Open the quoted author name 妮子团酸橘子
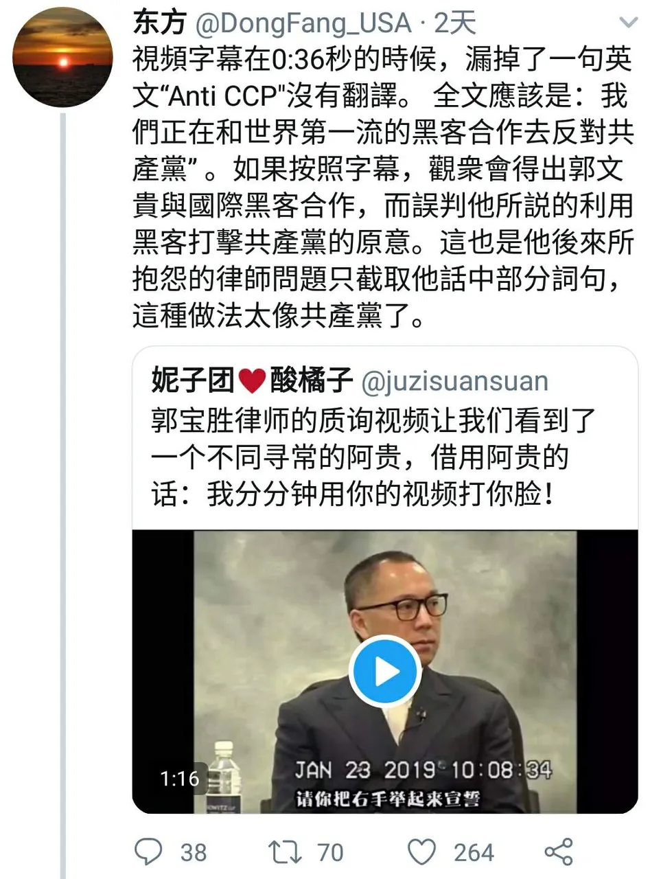Viewport: 661px width, 879px height. coord(252,380)
